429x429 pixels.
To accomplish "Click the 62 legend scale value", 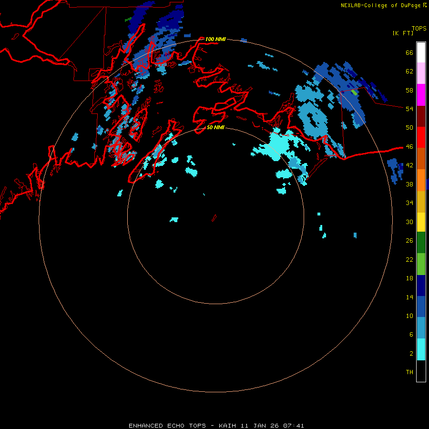I will (409, 71).
